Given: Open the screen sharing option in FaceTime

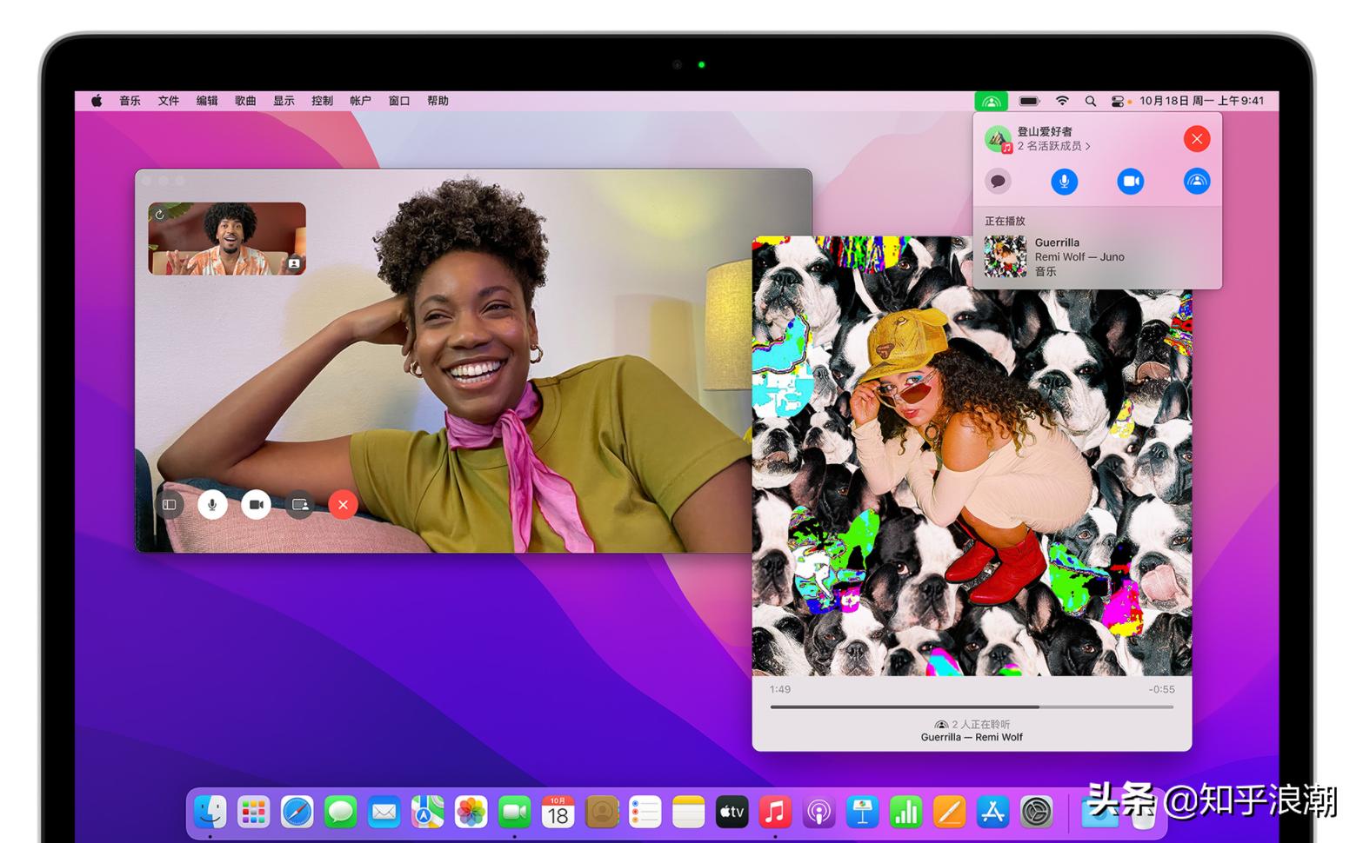Looking at the screenshot, I should pos(299,504).
